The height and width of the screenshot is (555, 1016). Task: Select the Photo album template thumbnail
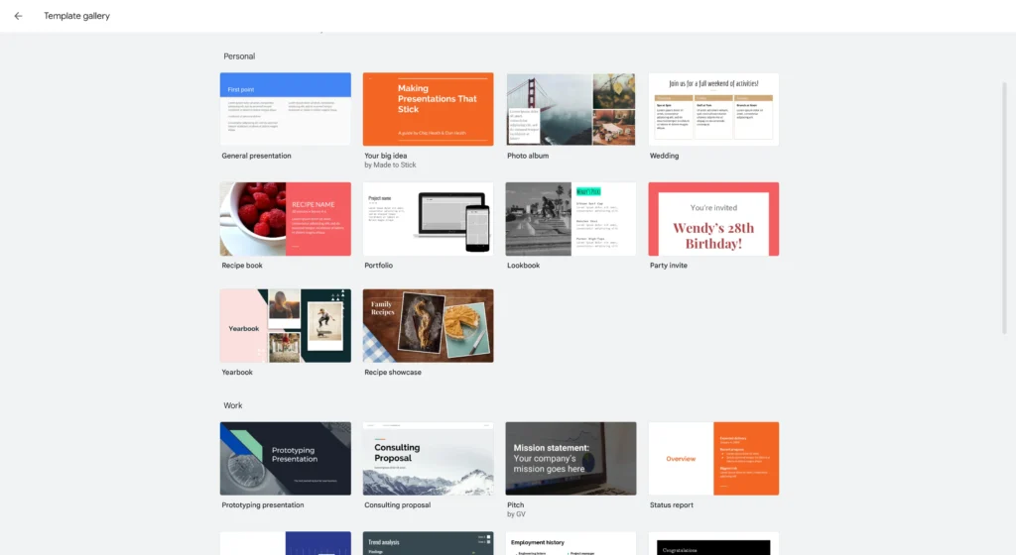click(571, 109)
